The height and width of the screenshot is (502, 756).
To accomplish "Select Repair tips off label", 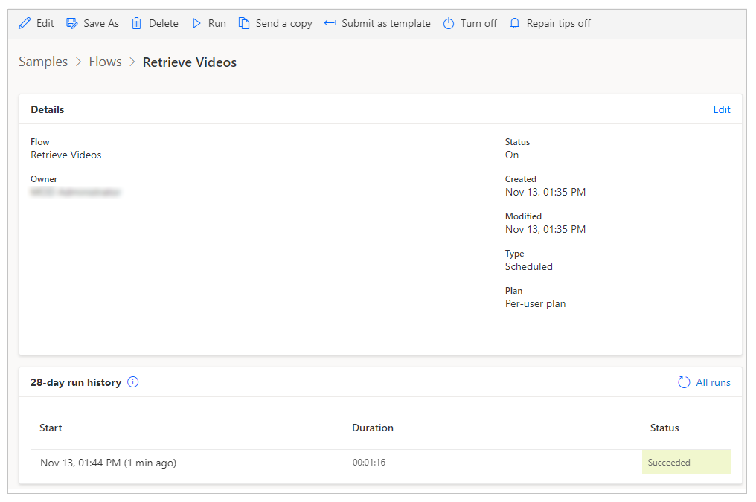I will [559, 24].
